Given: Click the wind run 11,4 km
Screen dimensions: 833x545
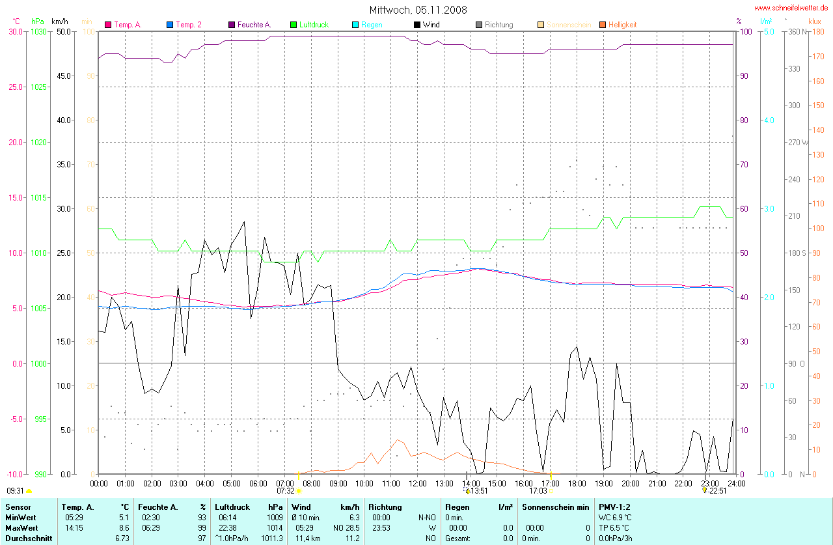Looking at the screenshot, I should 309,538.
